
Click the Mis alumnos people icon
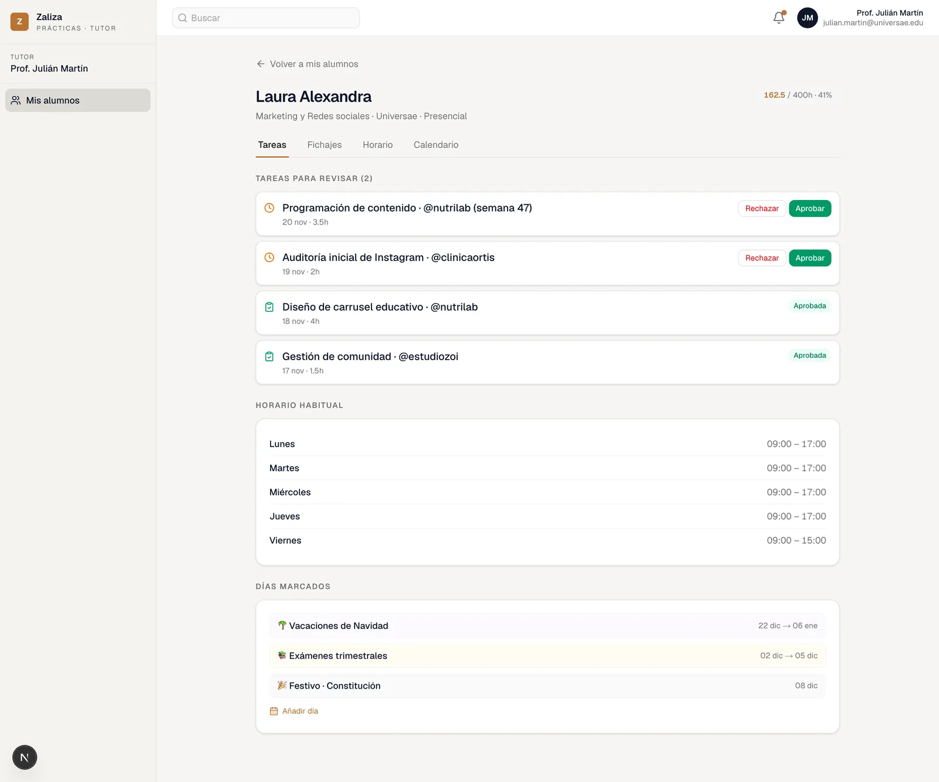(16, 100)
